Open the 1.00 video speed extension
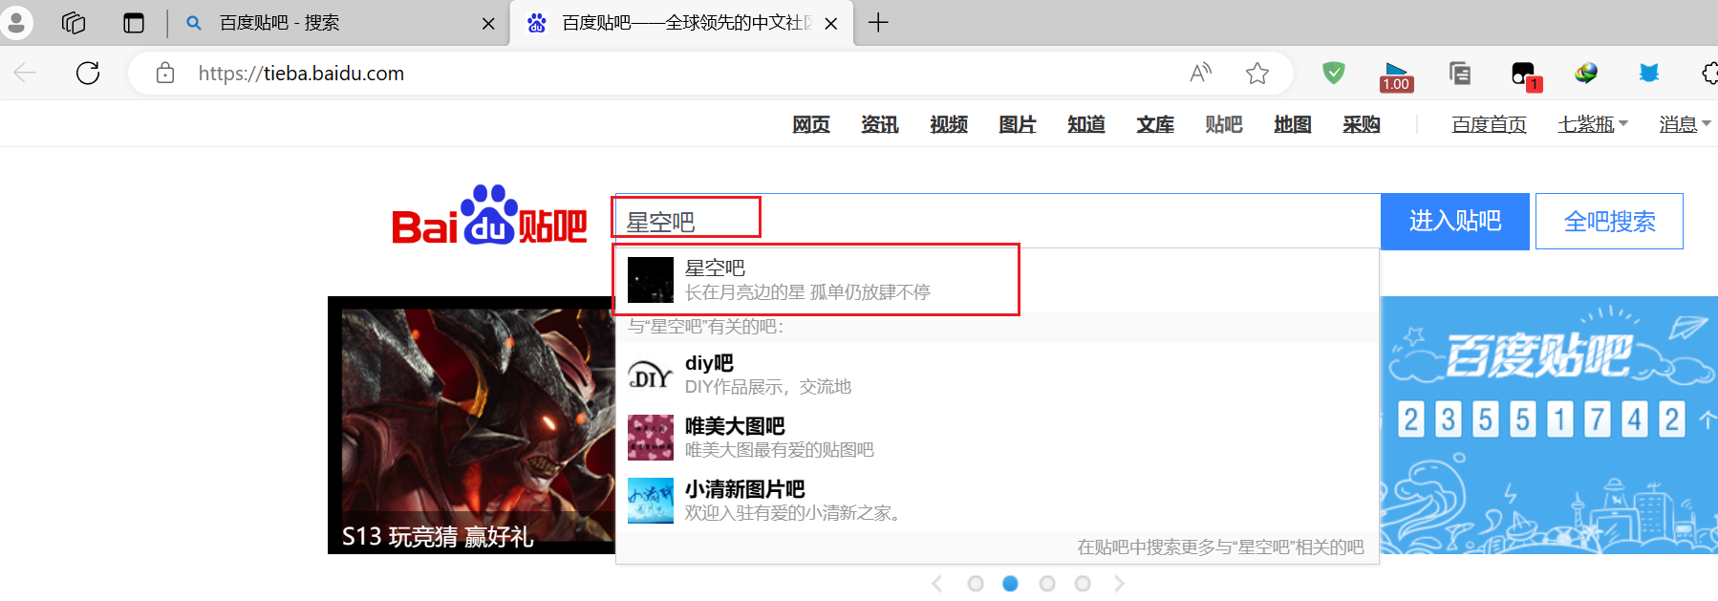1718x601 pixels. (1396, 75)
